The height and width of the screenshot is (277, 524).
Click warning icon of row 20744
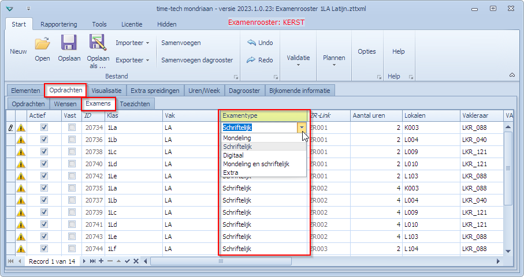pyautogui.click(x=21, y=249)
